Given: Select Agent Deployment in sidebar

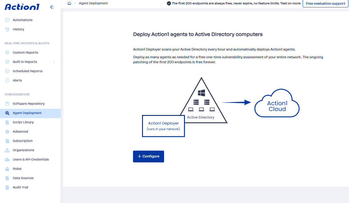Looking at the screenshot, I should [30, 113].
